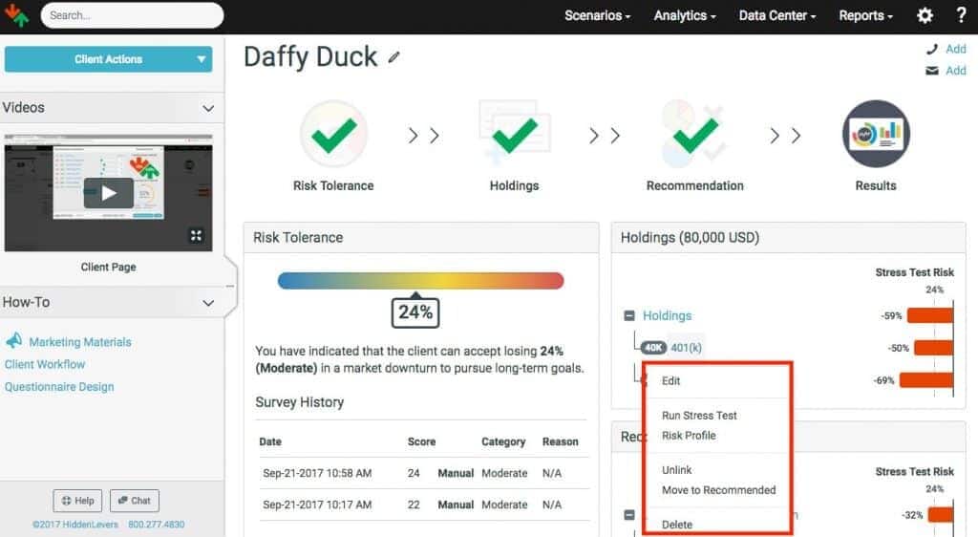Click the Risk Tolerance step checkmark

(x=333, y=134)
